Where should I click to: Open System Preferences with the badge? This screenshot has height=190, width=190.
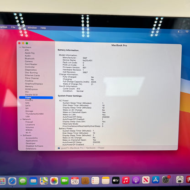point(166,179)
